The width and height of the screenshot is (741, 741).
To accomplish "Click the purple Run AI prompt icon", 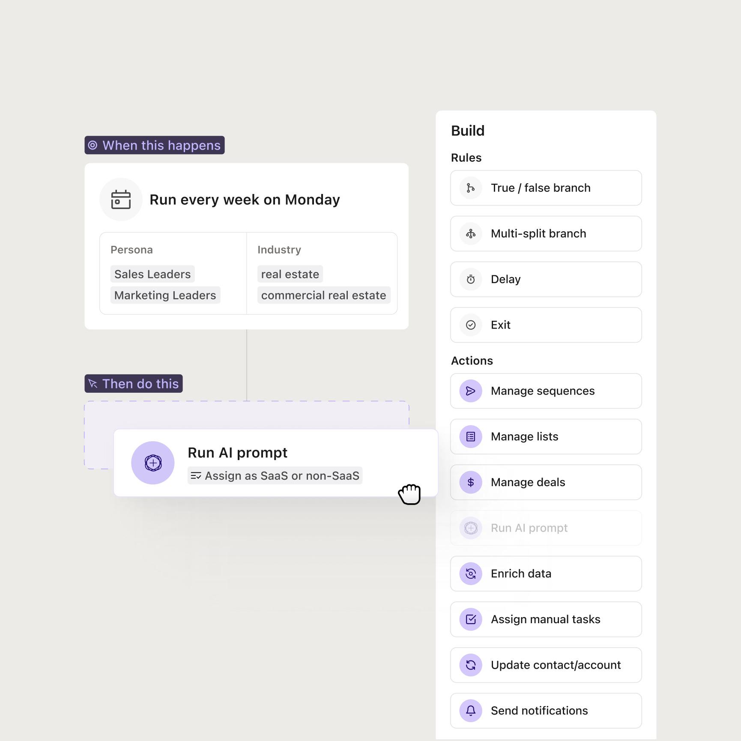I will pyautogui.click(x=153, y=463).
